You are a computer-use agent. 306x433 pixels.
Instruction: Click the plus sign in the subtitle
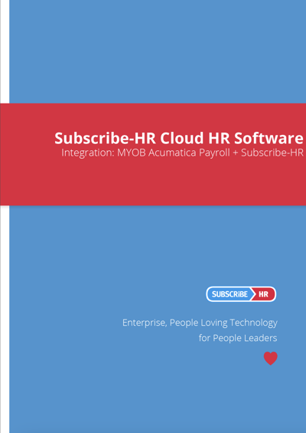tap(235, 153)
